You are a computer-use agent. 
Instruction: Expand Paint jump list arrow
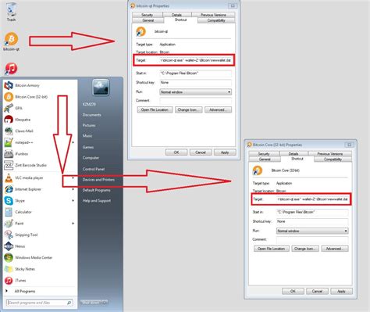73,224
